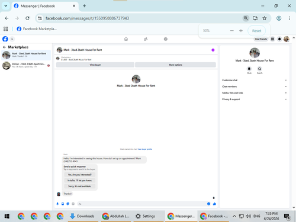Toggle conversation info with the purple icon
296x222 pixels.
point(213,50)
